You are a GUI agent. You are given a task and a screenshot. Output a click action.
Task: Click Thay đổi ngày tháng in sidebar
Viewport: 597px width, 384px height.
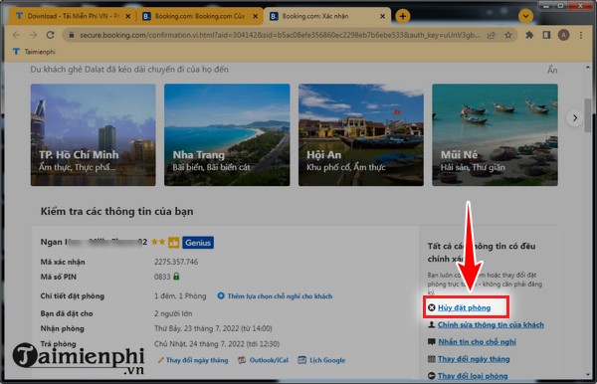tap(474, 359)
